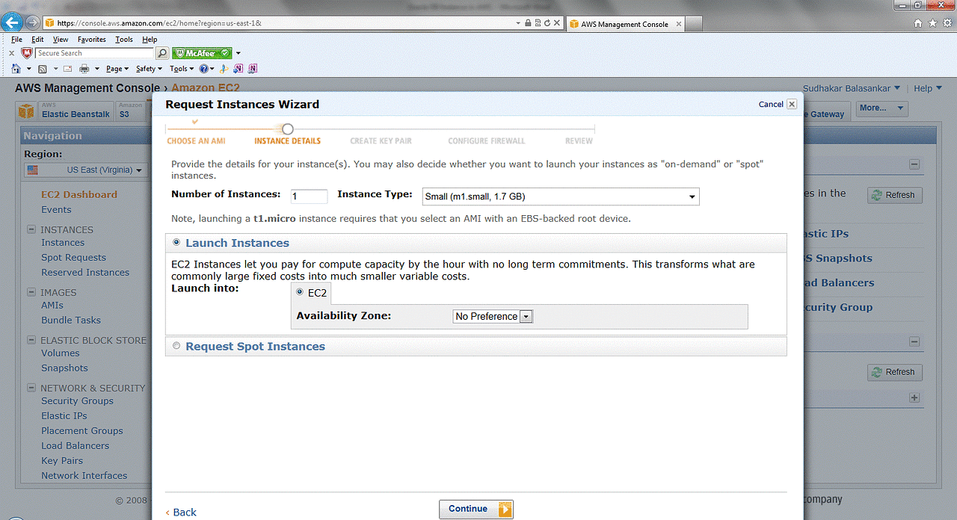This screenshot has height=520, width=957.
Task: Collapse the NETWORK & SECURITY section
Action: tap(31, 388)
